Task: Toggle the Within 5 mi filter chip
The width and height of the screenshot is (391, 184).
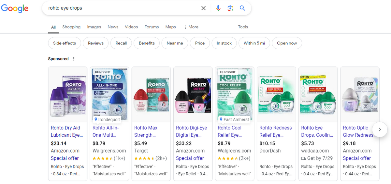Action: point(254,43)
